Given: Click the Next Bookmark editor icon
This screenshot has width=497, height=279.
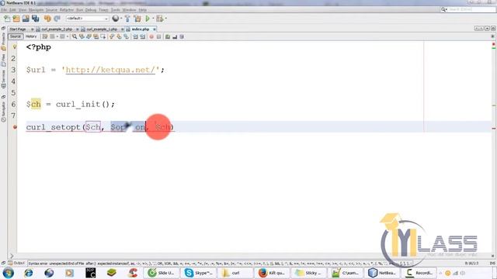Looking at the screenshot, I should point(119,36).
